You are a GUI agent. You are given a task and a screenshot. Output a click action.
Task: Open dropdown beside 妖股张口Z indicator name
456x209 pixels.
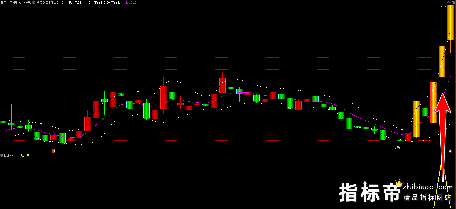click(34, 3)
